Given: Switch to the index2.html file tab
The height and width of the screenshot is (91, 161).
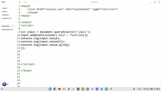Looking at the screenshot, I should pos(8,26).
